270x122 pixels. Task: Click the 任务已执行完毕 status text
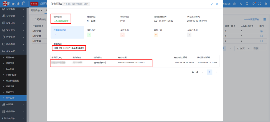(x=61, y=21)
